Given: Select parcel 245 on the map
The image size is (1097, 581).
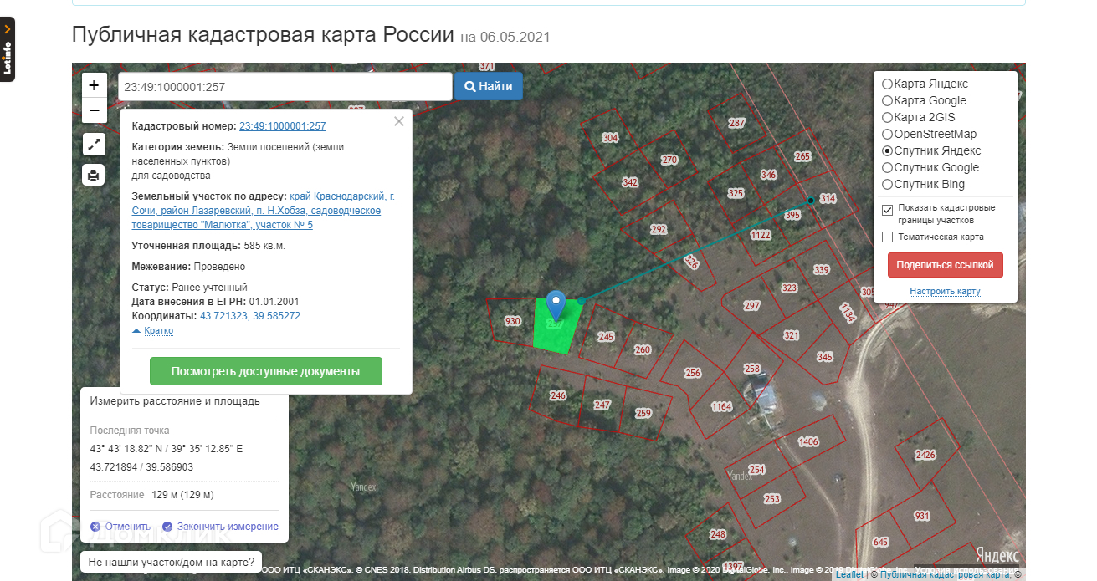Looking at the screenshot, I should tap(606, 337).
